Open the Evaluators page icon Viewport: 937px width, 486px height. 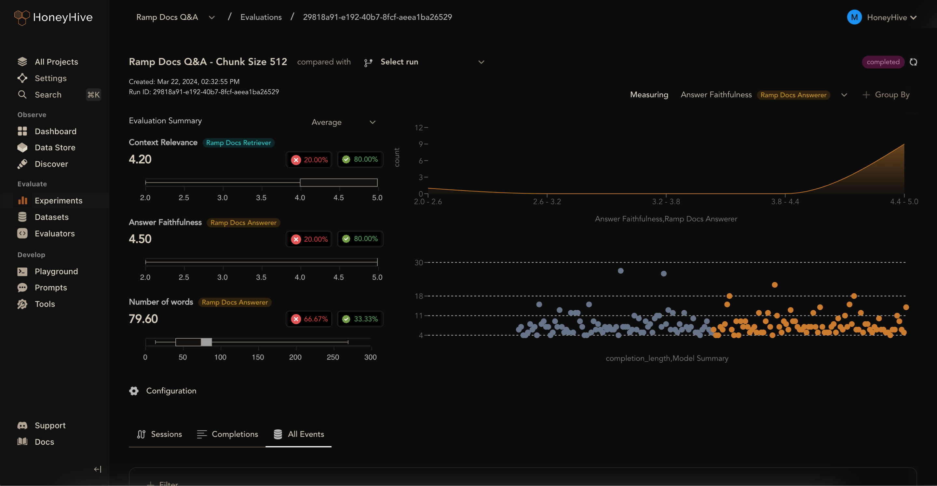(x=22, y=234)
